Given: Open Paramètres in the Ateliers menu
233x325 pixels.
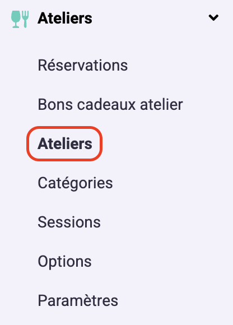Looking at the screenshot, I should pyautogui.click(x=78, y=300).
